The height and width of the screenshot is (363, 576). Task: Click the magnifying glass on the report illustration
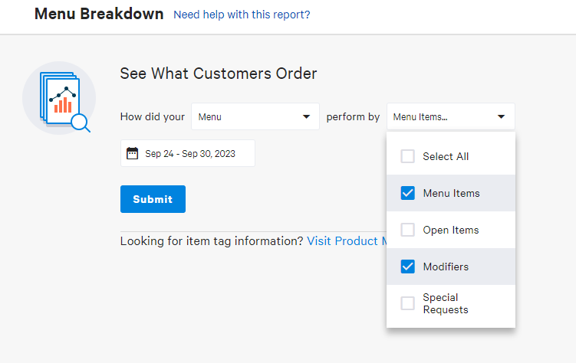pyautogui.click(x=80, y=122)
